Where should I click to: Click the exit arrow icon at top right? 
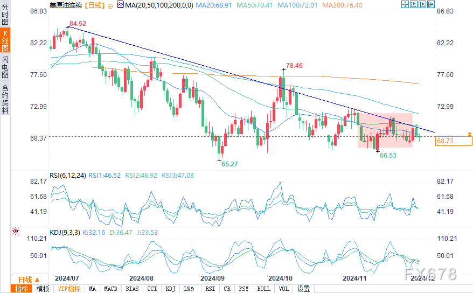pyautogui.click(x=431, y=4)
